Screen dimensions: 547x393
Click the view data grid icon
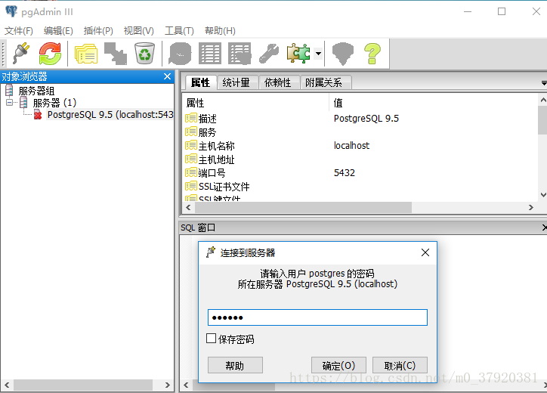tap(210, 53)
